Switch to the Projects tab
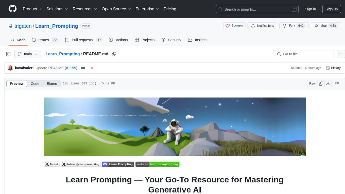The image size is (345, 194). (145, 40)
